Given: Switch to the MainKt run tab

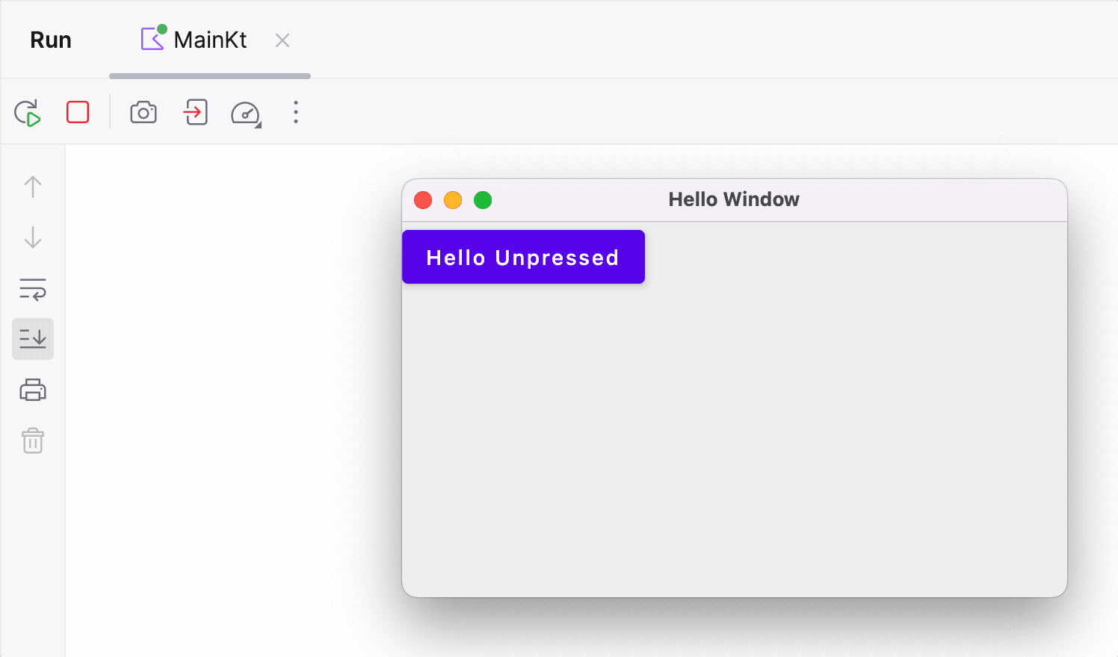Looking at the screenshot, I should point(210,39).
